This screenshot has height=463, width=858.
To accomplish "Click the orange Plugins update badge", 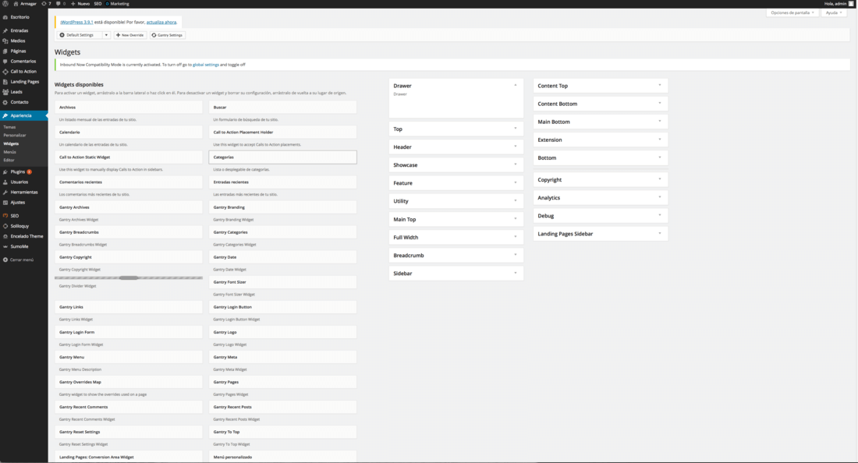I will [30, 171].
